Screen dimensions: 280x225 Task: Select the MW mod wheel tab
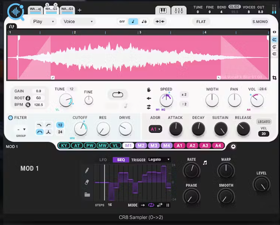point(102,146)
